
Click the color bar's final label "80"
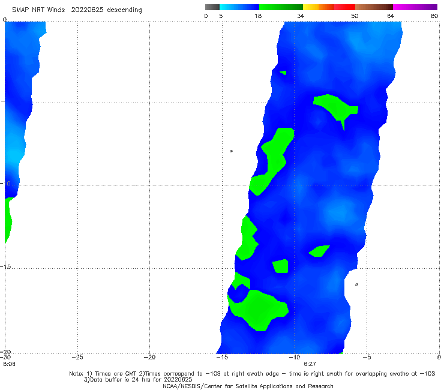434,16
